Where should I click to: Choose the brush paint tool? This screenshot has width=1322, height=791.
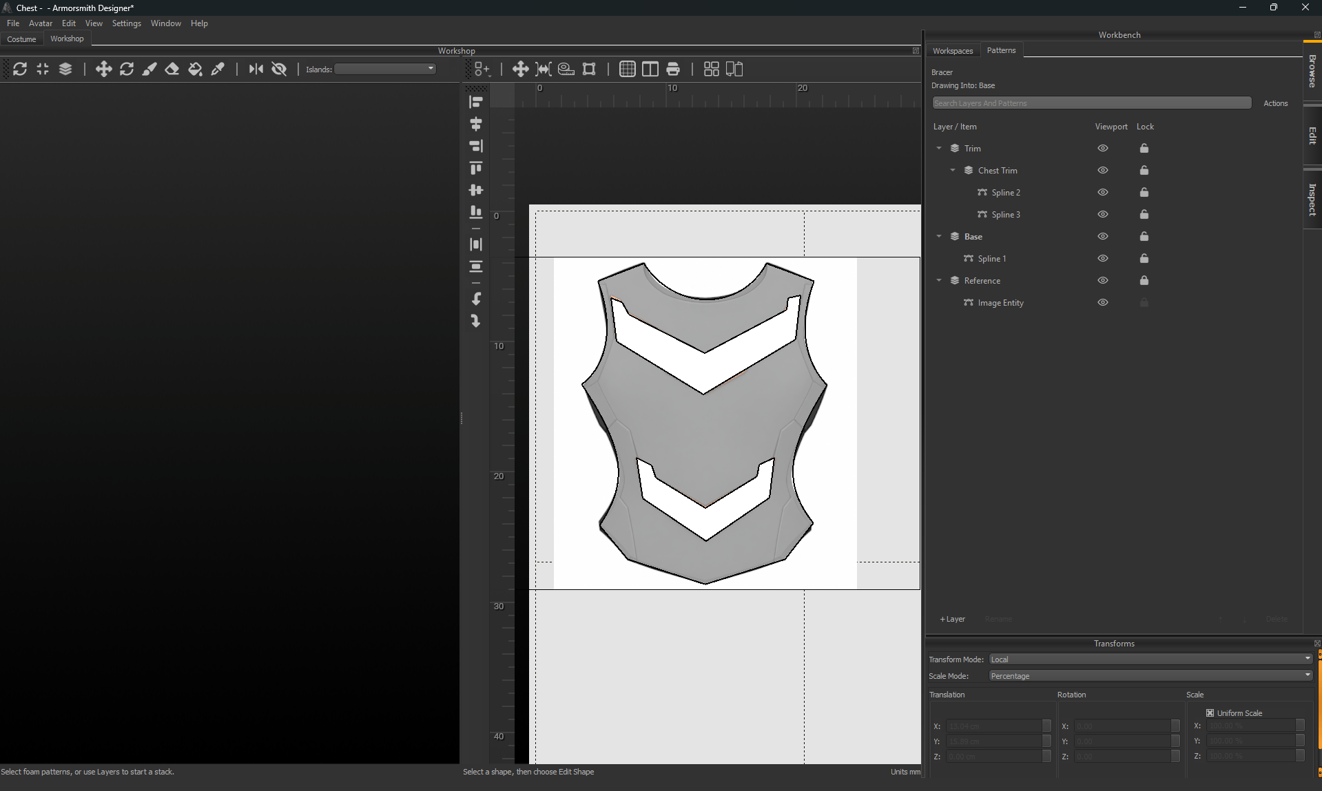pyautogui.click(x=149, y=69)
